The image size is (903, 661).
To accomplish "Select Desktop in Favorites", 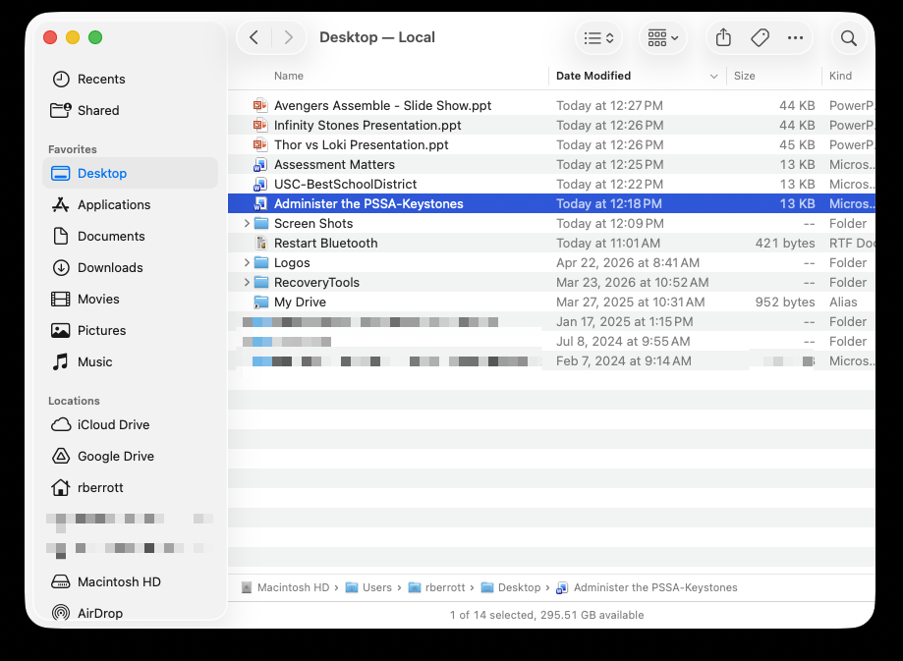I will (130, 173).
